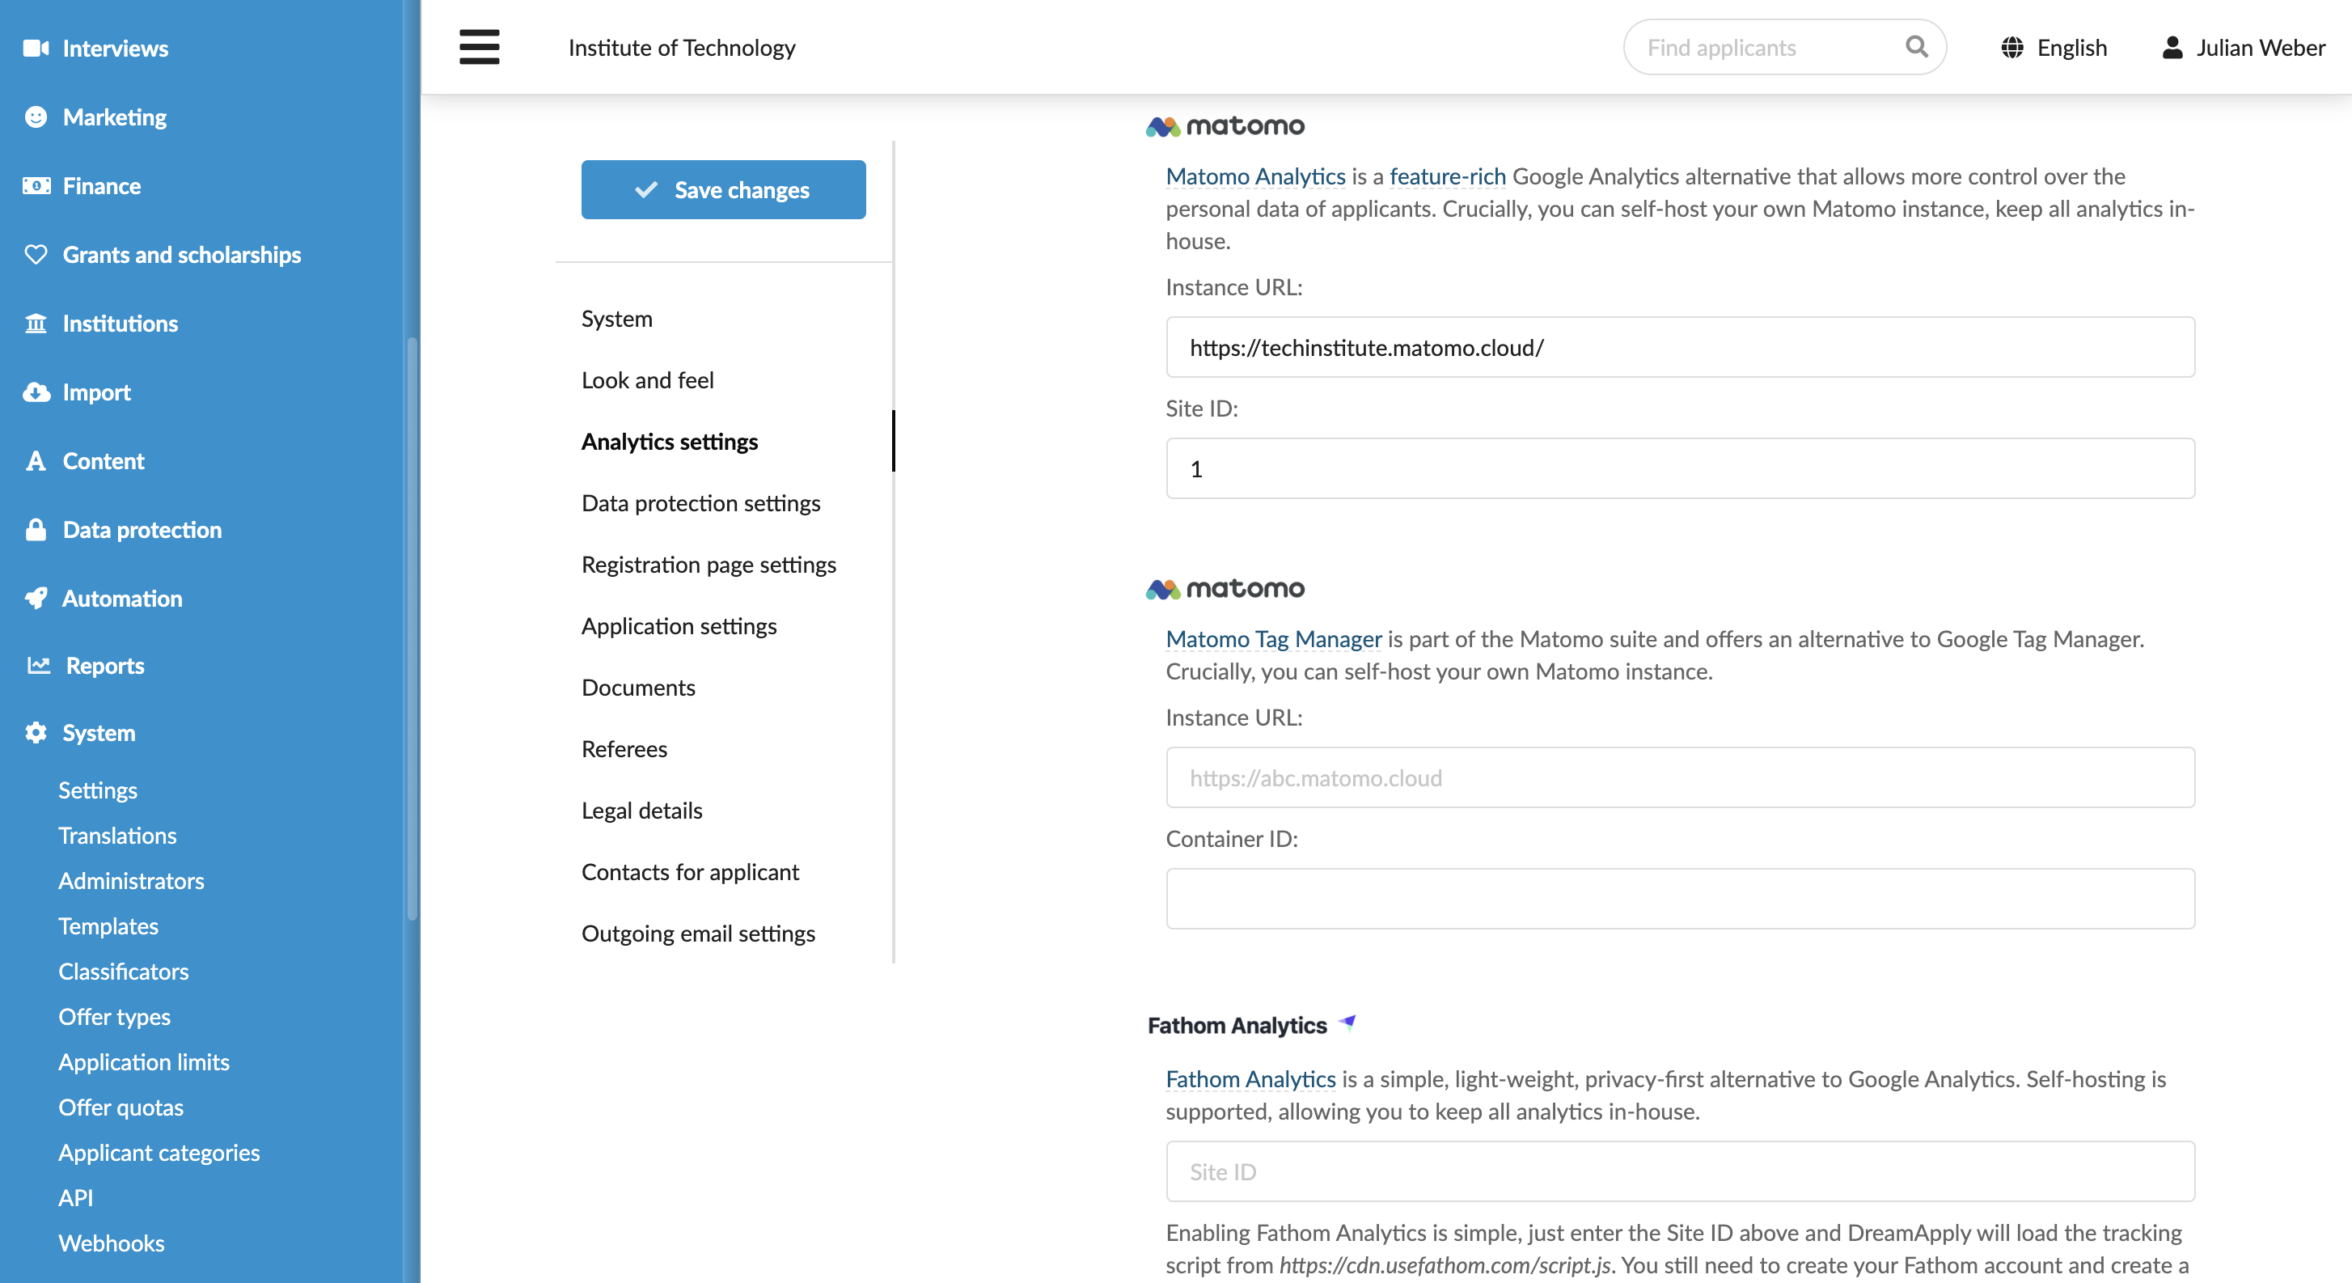Select the System settings tab

pyautogui.click(x=617, y=319)
